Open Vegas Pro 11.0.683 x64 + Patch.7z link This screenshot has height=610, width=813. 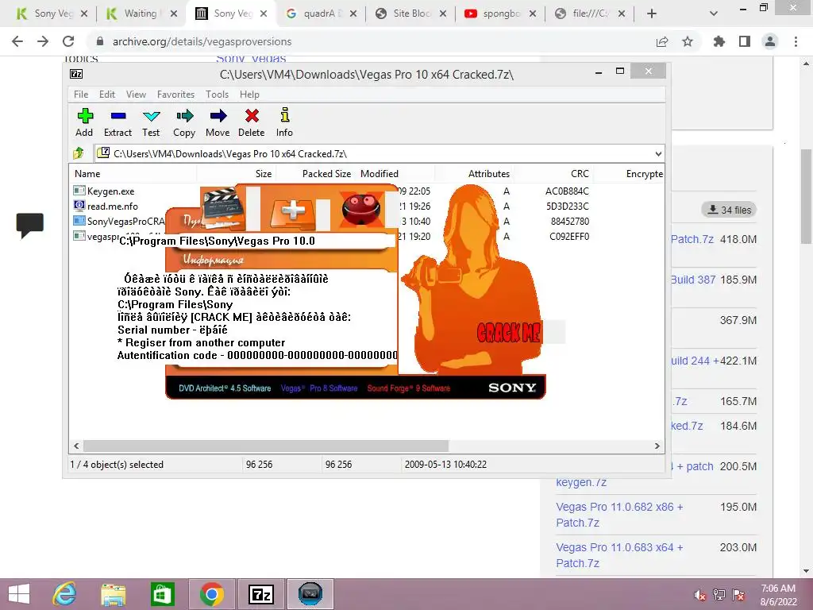pos(619,555)
